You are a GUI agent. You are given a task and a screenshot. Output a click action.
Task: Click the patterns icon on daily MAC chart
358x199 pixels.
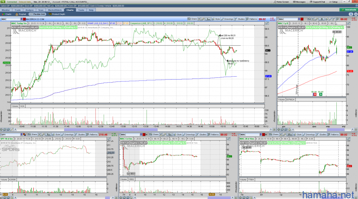[337, 19]
